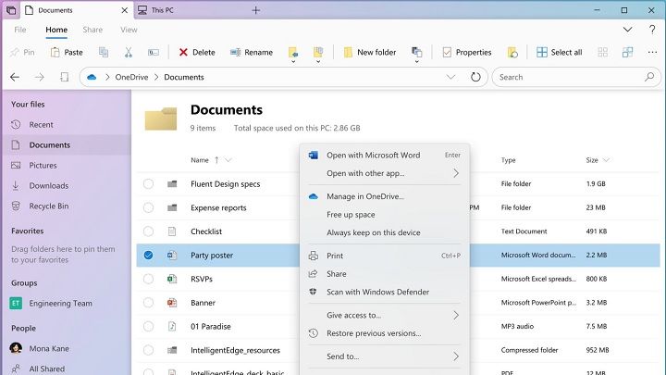Tick the checkbox beside Fluent Design specs
Screen dimensions: 666x375
click(148, 183)
